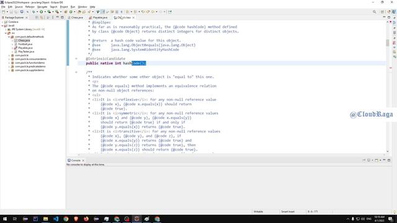Click the Debug bug toolbar icon

coord(33,12)
